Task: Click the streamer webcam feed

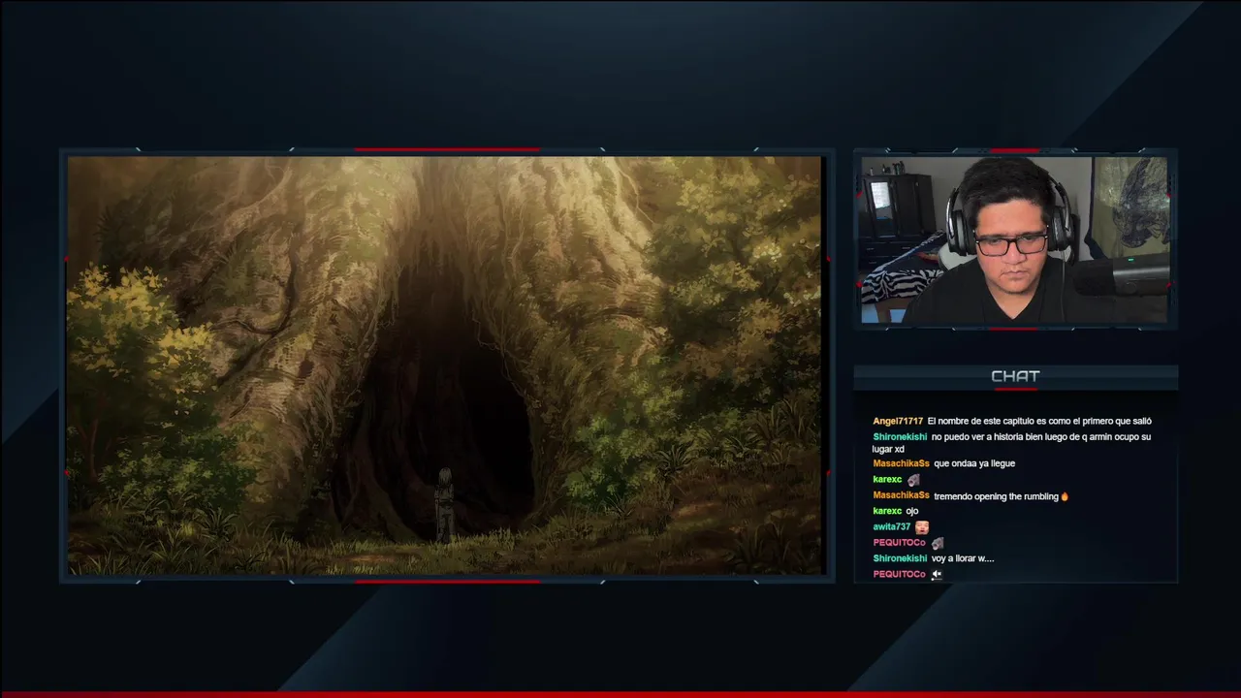Action: (x=1015, y=239)
